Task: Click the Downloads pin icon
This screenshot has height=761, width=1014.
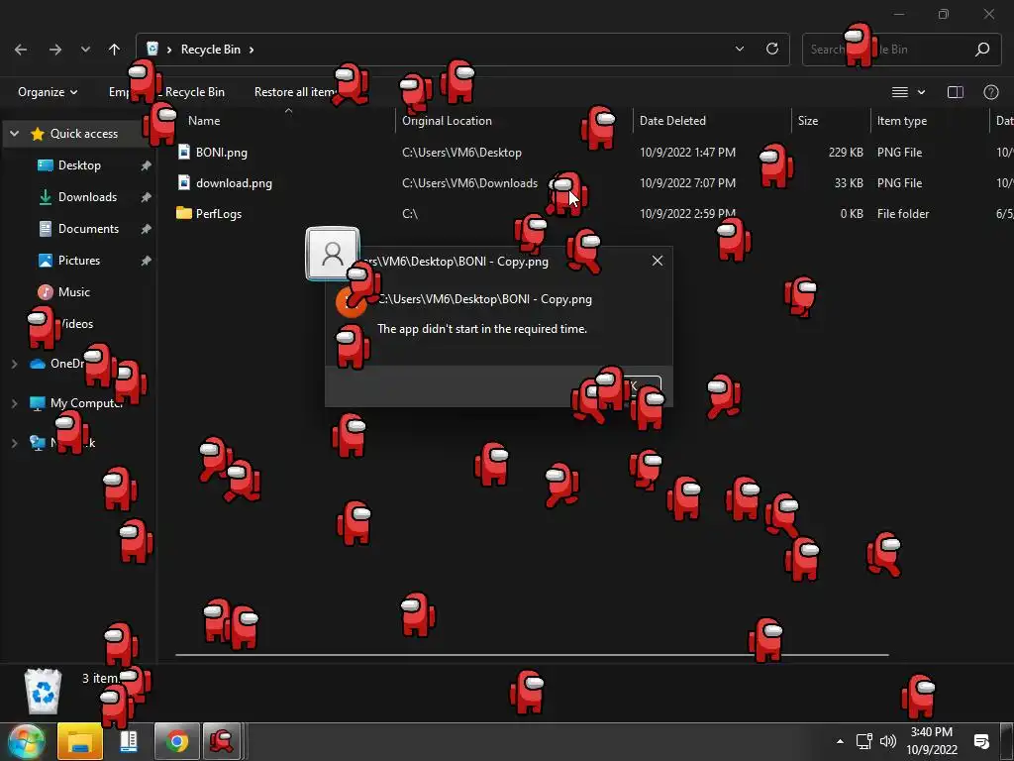Action: pyautogui.click(x=147, y=197)
